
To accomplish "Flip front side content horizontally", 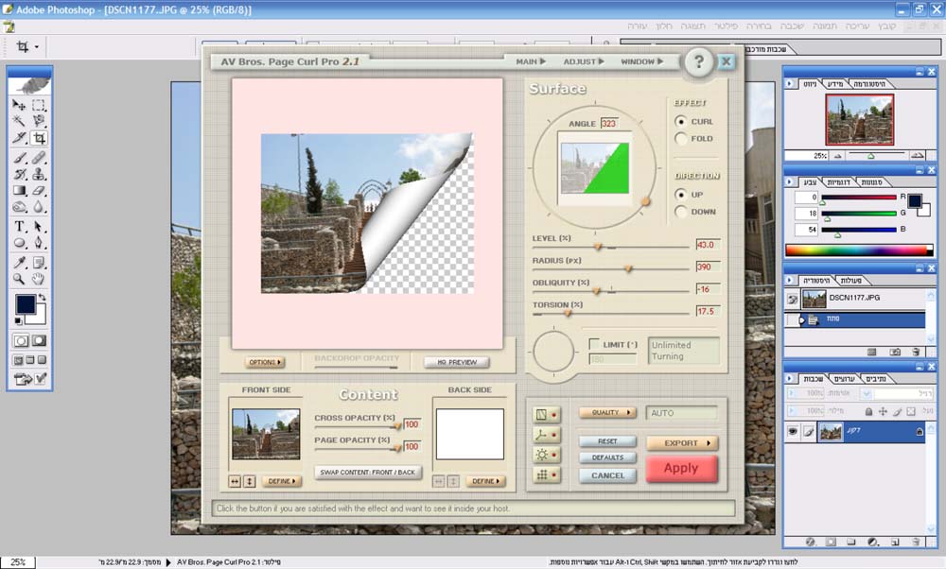I will point(235,481).
